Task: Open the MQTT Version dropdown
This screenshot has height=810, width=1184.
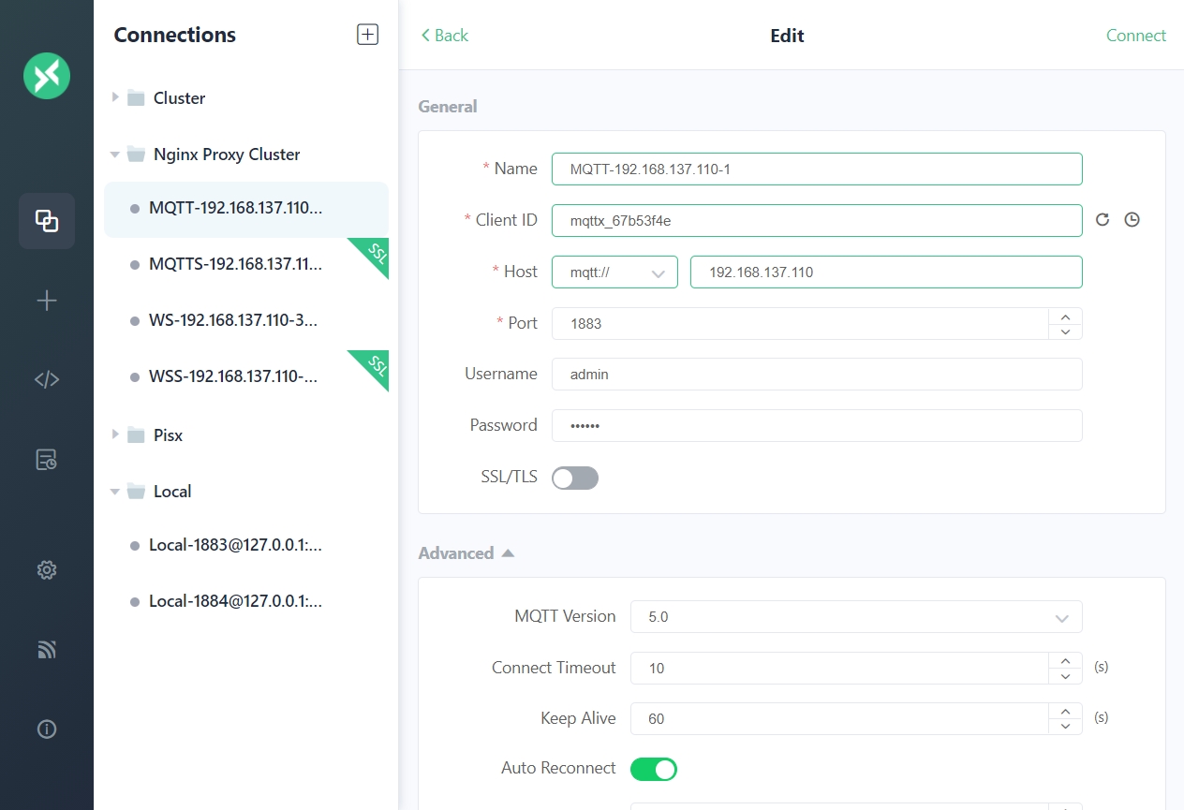Action: coord(855,617)
